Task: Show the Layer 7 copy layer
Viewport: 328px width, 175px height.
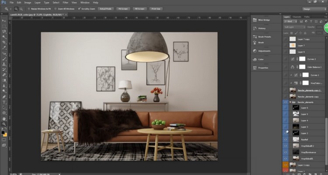Action: 286,39
